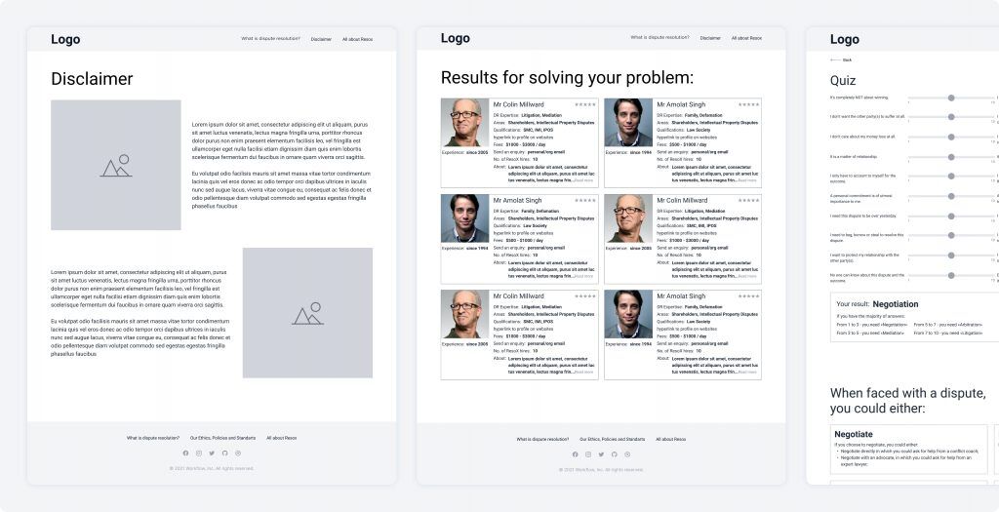
Task: Click the Logo on the Disclaimer page header
Action: 65,39
